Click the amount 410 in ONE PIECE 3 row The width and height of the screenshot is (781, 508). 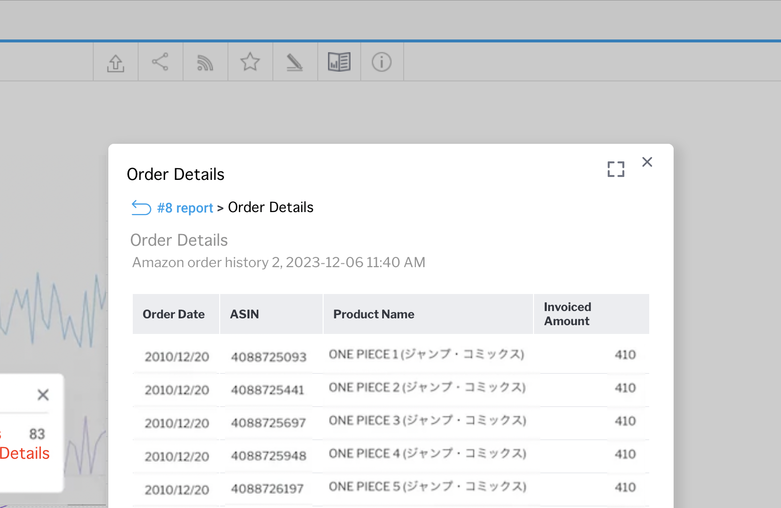point(625,421)
